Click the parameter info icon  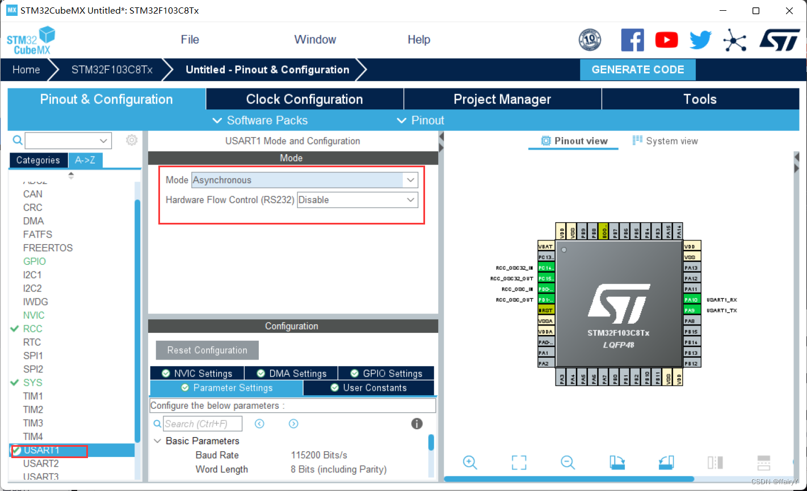point(417,424)
